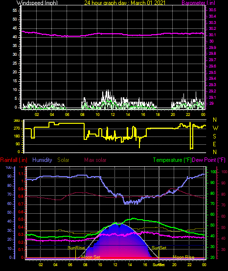This screenshot has height=271, width=228.
Task: Select the Solar legend label
Action: 63,160
